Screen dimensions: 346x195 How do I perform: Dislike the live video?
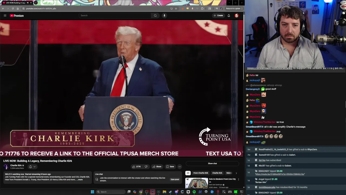coord(146,167)
